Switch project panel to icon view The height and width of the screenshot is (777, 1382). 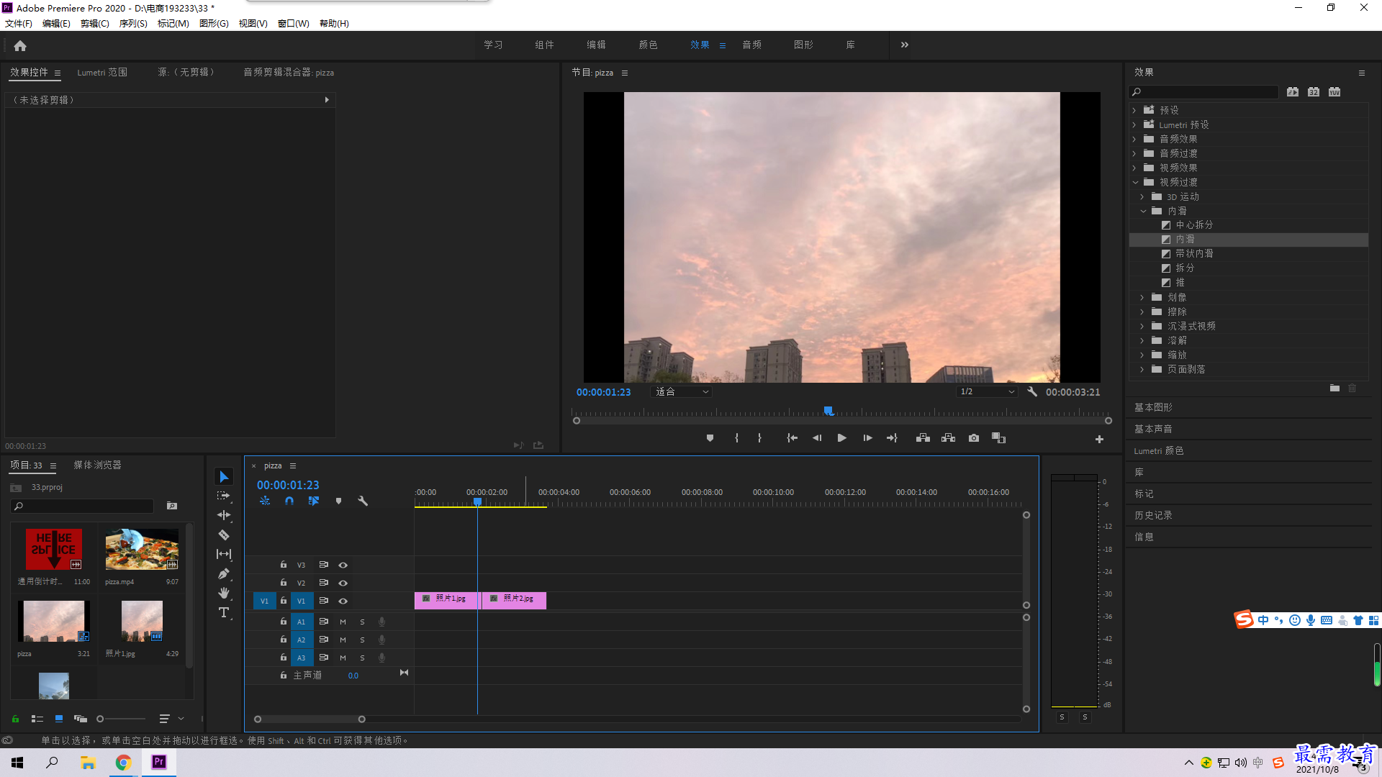click(x=59, y=719)
